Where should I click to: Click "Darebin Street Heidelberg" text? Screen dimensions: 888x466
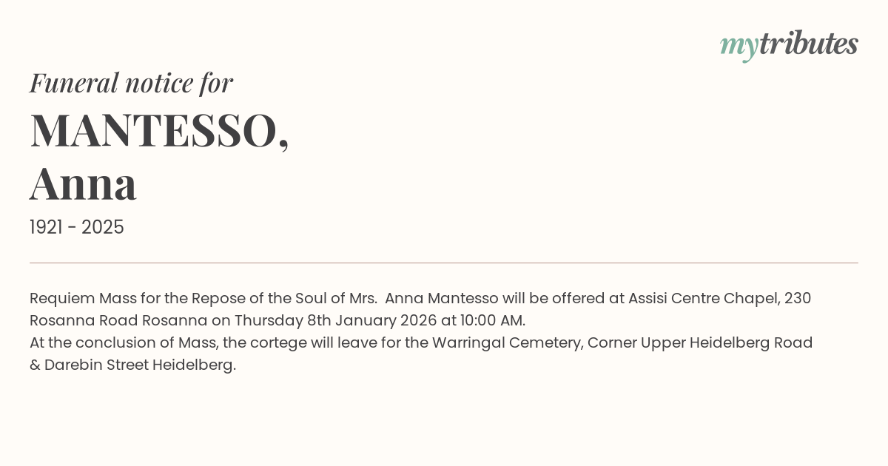(x=140, y=365)
